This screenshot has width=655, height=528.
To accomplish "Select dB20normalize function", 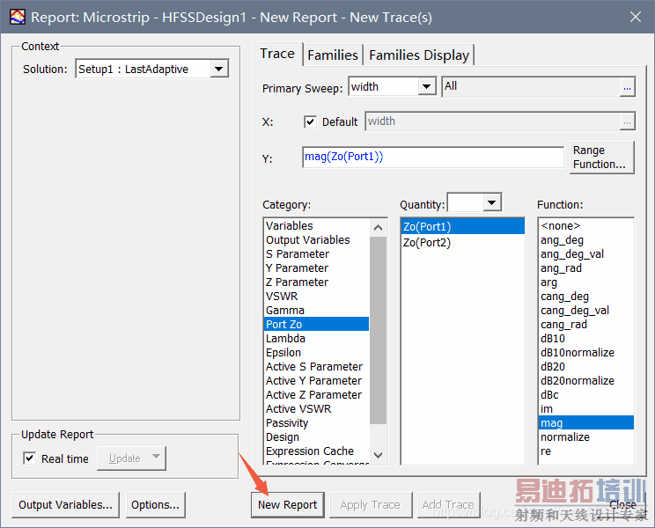I will tap(585, 381).
